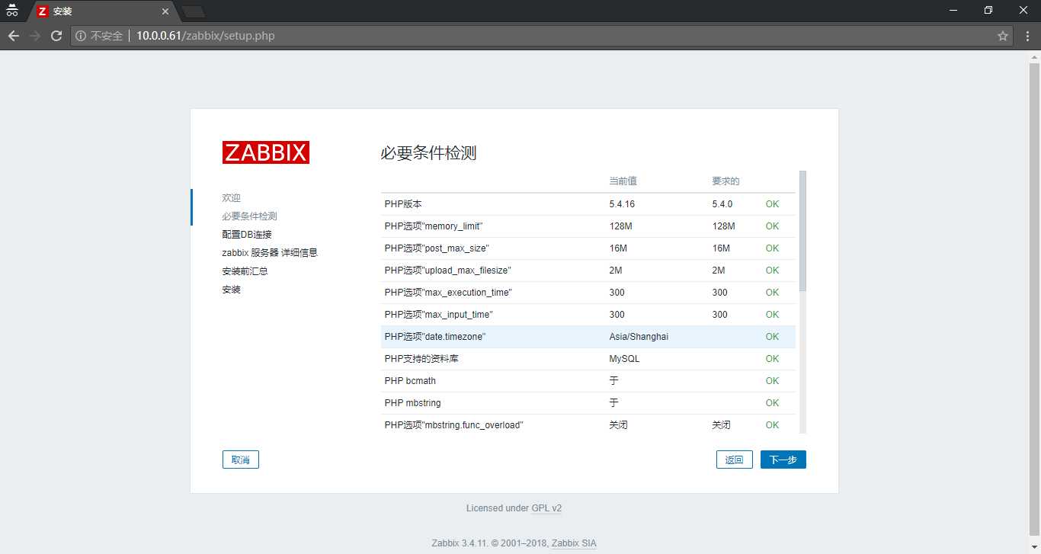Click the red Zabbix favicon on the tab
The image size is (1041, 554).
43,11
